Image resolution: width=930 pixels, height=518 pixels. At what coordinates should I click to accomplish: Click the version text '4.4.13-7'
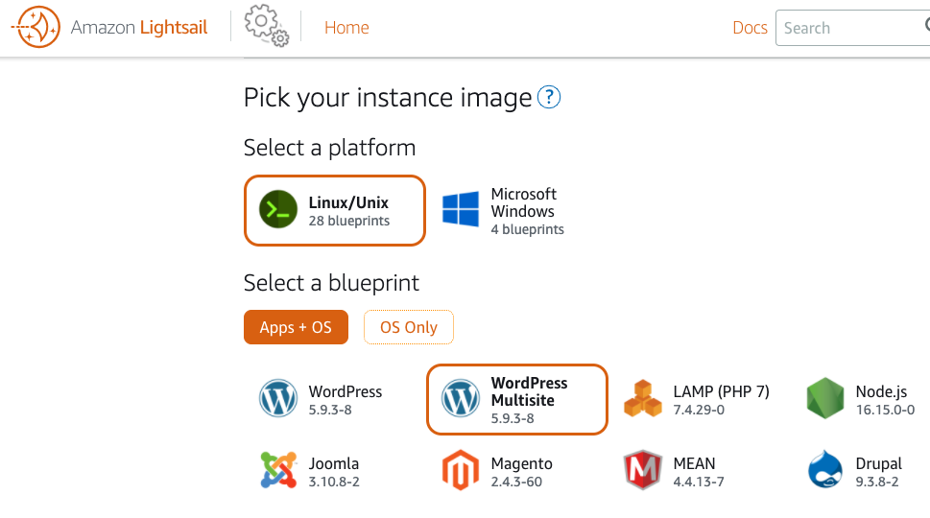699,482
